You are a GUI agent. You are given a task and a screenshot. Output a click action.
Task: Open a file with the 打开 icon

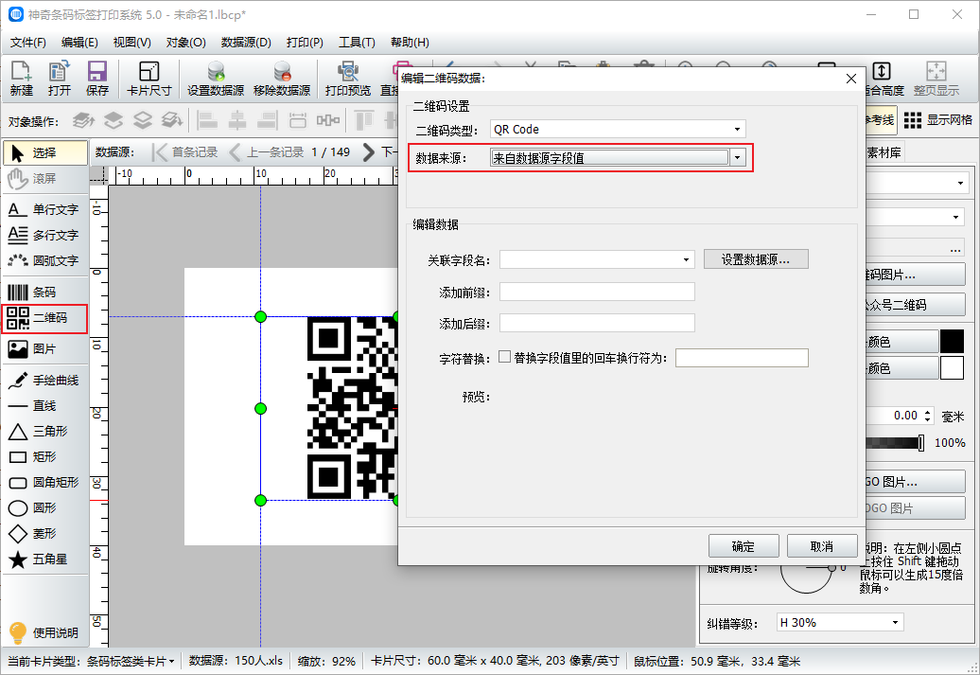60,79
